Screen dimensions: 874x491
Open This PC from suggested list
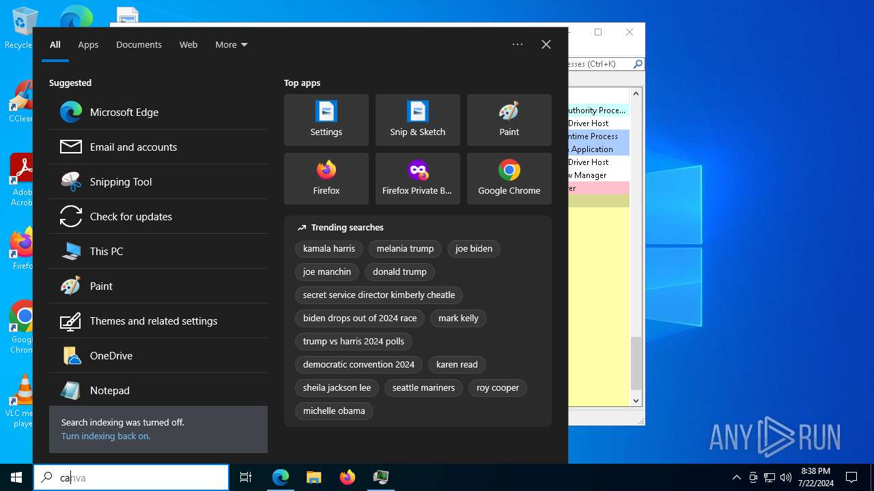(158, 251)
